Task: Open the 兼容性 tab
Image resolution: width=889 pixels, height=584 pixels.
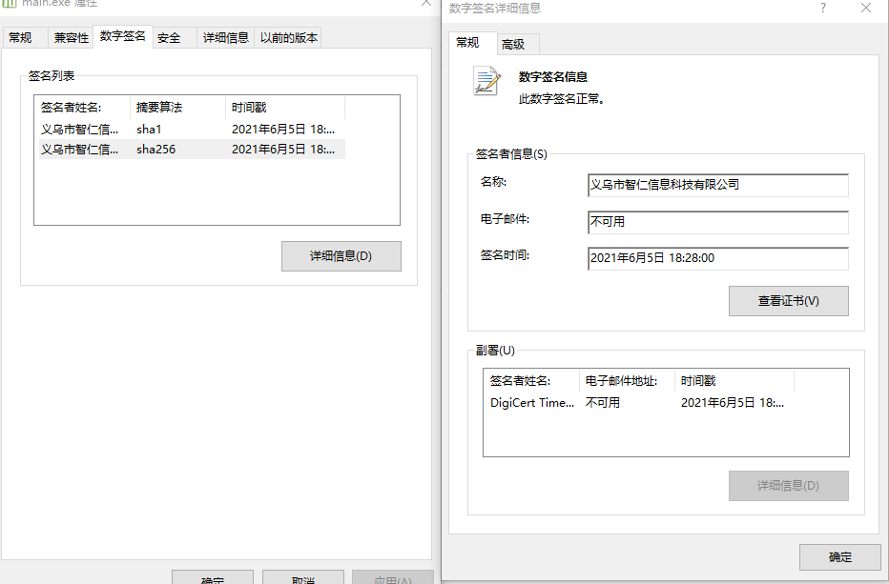Action: coord(70,37)
